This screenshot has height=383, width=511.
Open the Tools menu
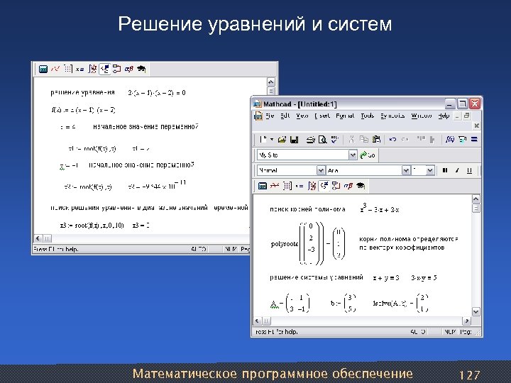368,116
